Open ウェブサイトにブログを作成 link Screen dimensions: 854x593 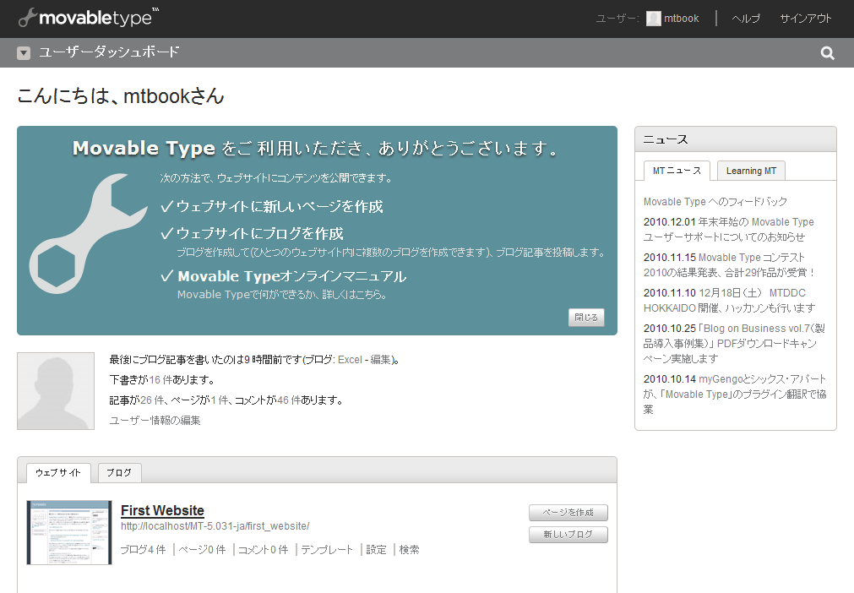pyautogui.click(x=260, y=234)
